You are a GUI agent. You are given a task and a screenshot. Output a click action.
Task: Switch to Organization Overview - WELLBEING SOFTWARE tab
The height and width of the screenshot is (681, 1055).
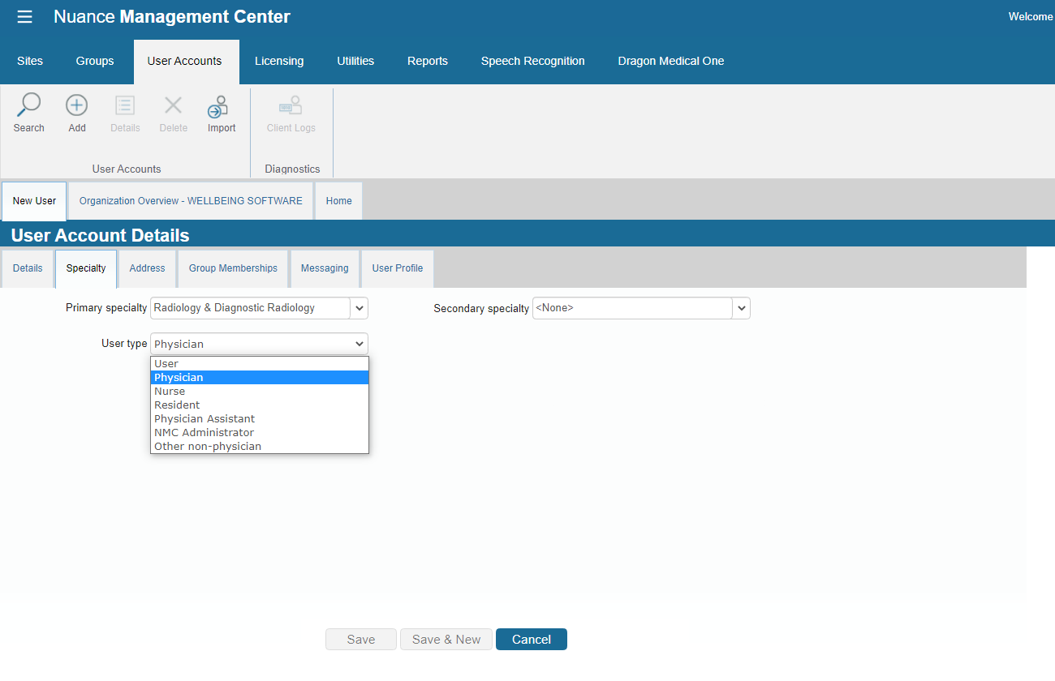click(x=191, y=201)
